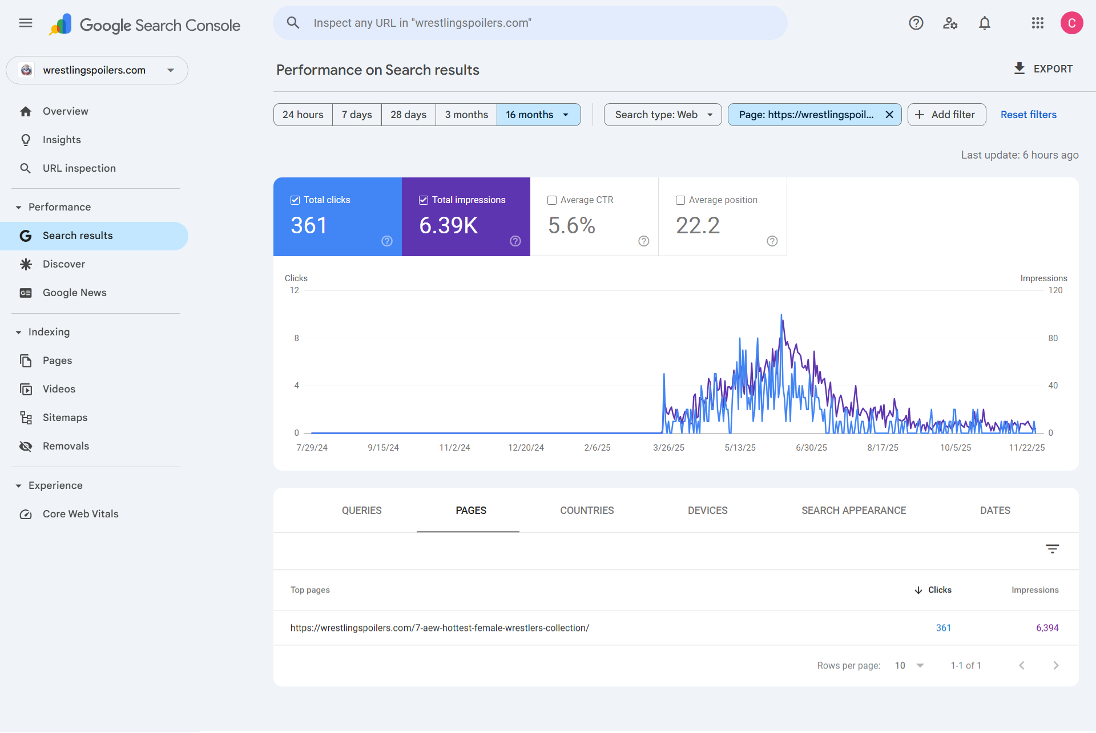
Task: Click the table filter rows icon
Action: click(1052, 549)
